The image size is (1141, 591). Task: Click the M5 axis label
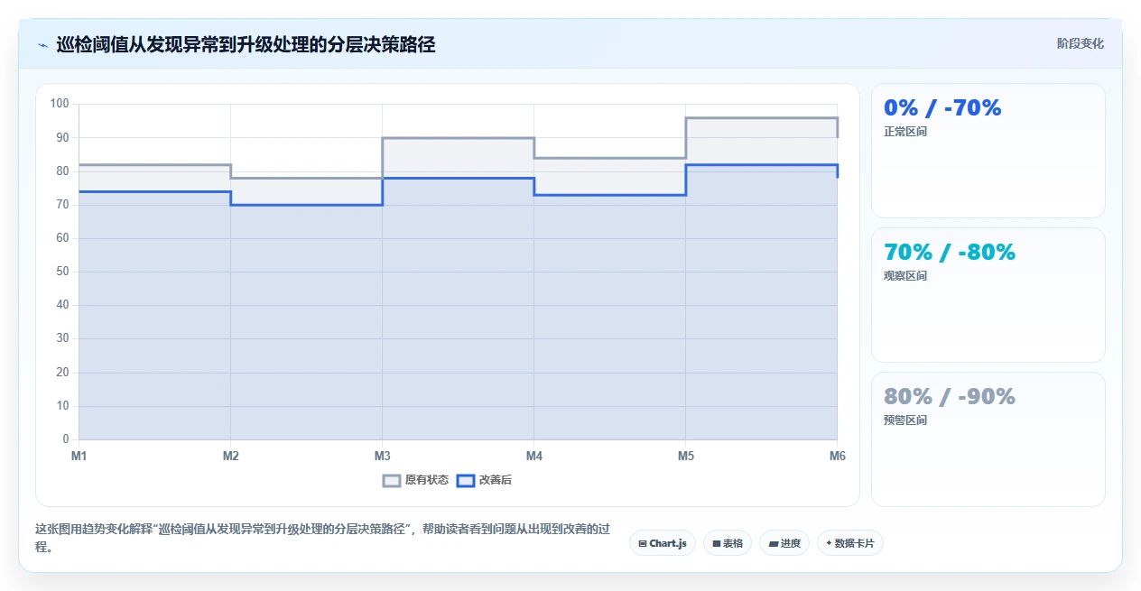point(686,457)
